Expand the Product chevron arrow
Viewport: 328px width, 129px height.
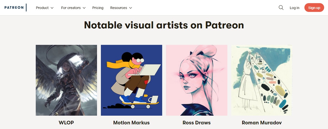pos(52,8)
